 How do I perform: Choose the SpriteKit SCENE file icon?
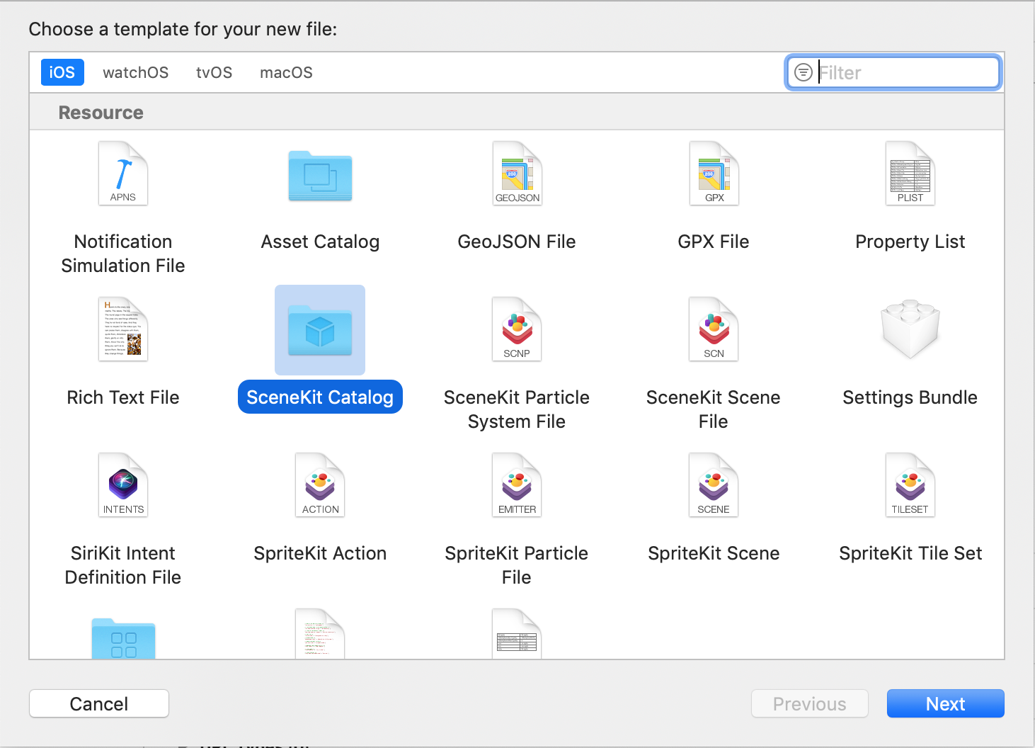pyautogui.click(x=714, y=485)
